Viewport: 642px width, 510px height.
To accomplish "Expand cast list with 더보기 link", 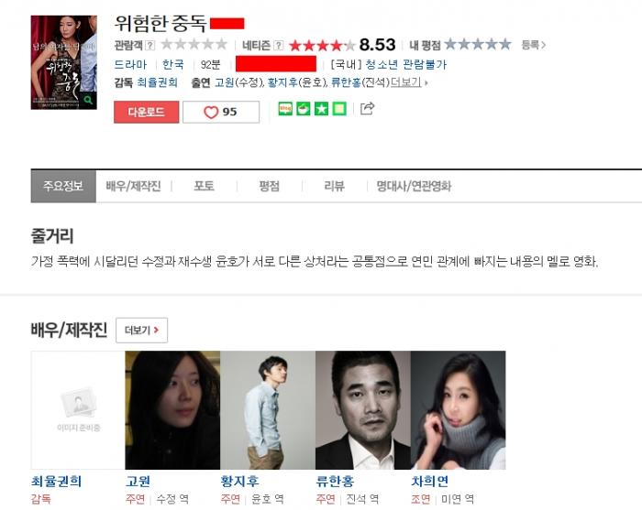I will click(x=408, y=82).
